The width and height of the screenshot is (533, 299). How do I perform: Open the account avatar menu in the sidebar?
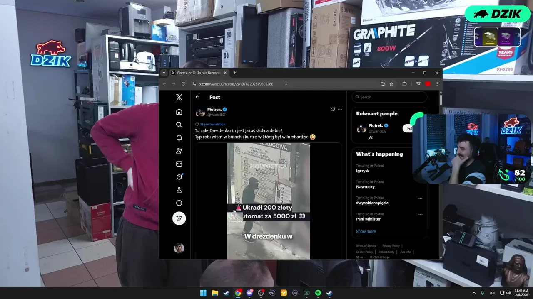(x=179, y=248)
